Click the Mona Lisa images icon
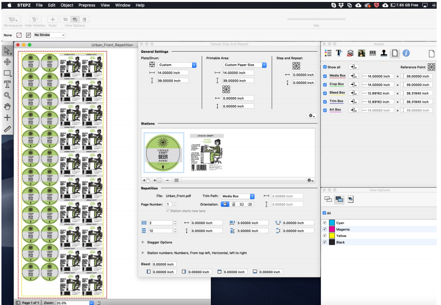This screenshot has width=441, height=305. 361,53
